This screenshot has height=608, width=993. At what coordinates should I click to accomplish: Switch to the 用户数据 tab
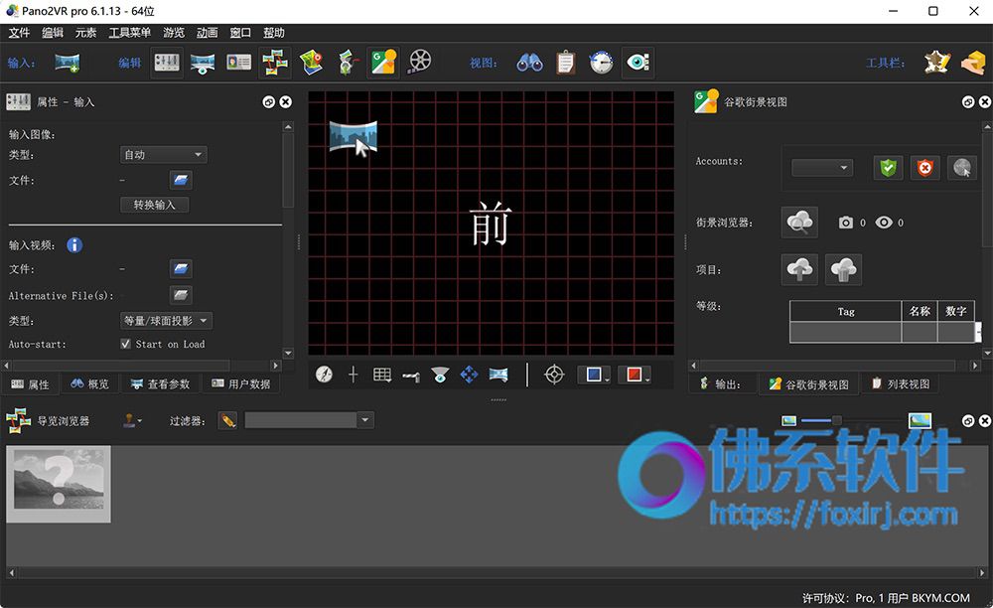tap(240, 384)
